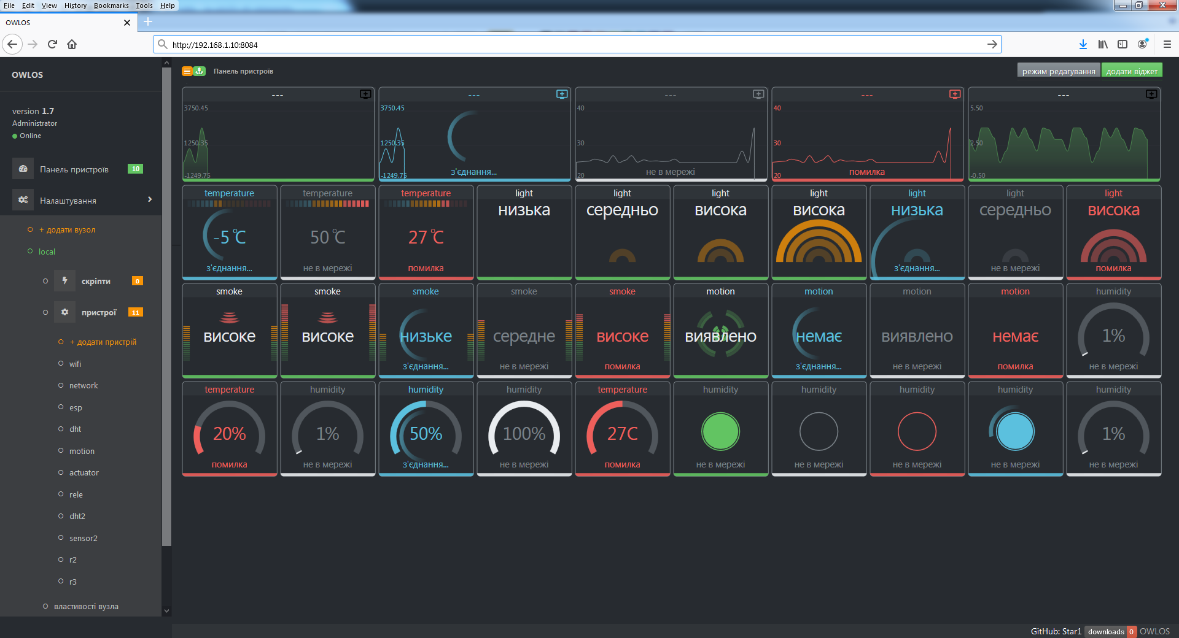Screen dimensions: 1179x638
Task: Click the gear icon next to пристрої
Action: [64, 312]
